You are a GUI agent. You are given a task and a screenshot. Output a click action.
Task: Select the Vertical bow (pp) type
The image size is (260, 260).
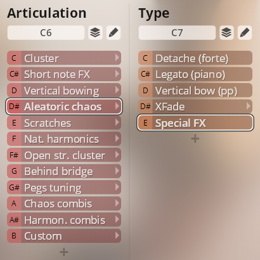(195, 90)
